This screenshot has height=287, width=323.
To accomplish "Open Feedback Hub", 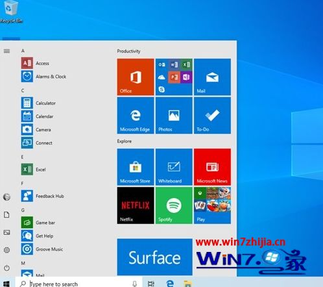I will [43, 196].
